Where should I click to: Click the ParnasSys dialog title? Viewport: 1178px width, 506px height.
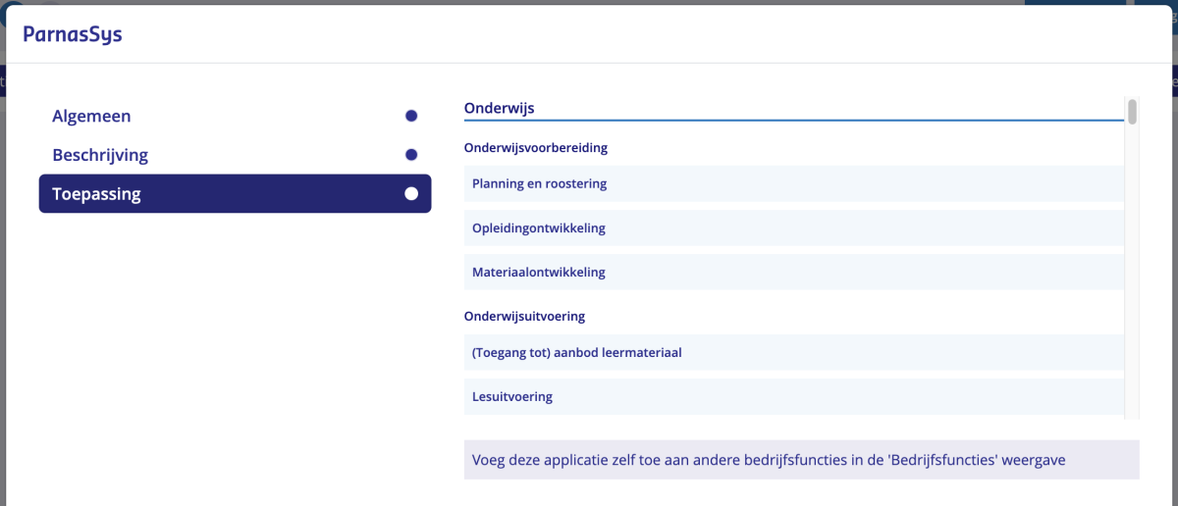73,35
